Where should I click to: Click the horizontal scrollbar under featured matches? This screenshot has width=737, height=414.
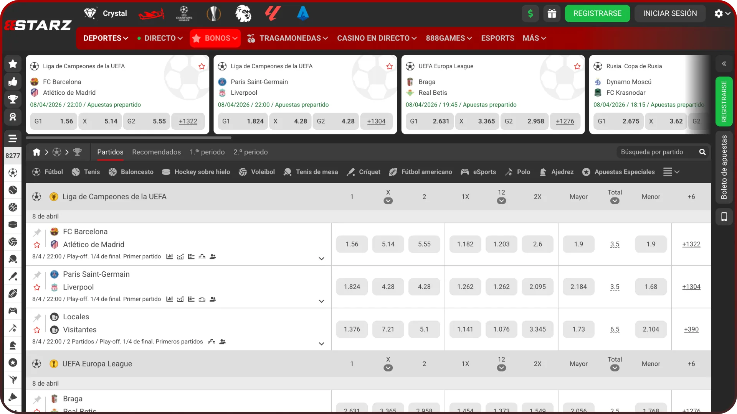coord(129,138)
